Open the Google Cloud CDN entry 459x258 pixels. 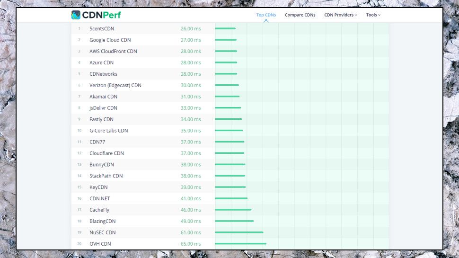[110, 40]
